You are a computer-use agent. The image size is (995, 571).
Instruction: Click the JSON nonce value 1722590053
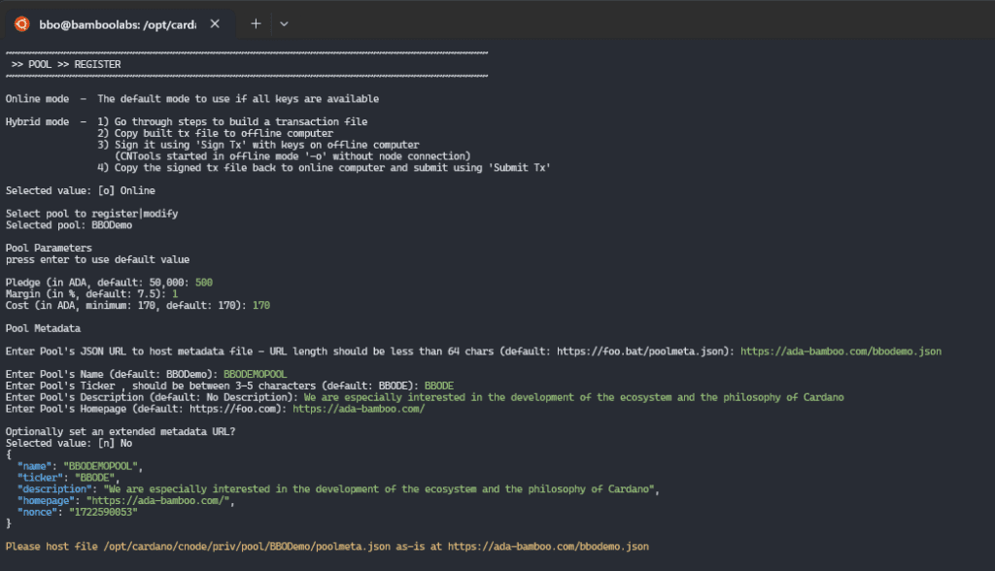tap(103, 512)
